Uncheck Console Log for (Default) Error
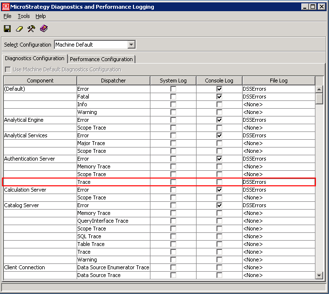Image resolution: width=329 pixels, height=294 pixels. click(x=219, y=89)
